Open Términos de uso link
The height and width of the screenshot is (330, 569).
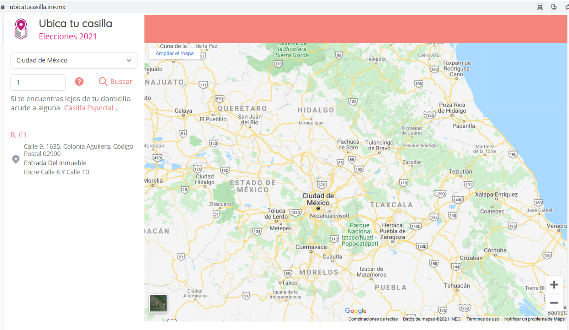(x=483, y=319)
